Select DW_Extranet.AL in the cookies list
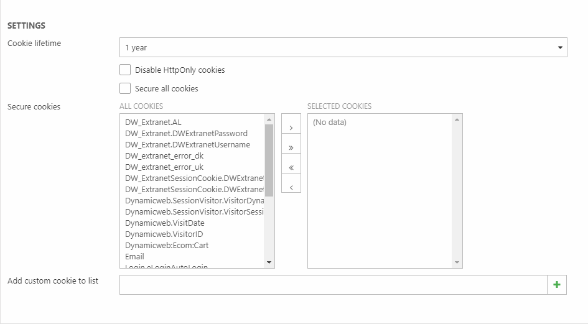Screen dimensions: 588x324 tap(153, 123)
